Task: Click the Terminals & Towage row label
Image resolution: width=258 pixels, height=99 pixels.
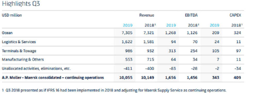Action: click(x=19, y=51)
